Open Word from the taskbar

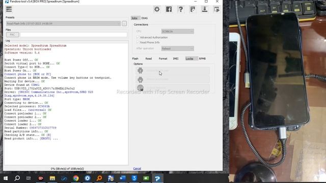[x=123, y=178]
